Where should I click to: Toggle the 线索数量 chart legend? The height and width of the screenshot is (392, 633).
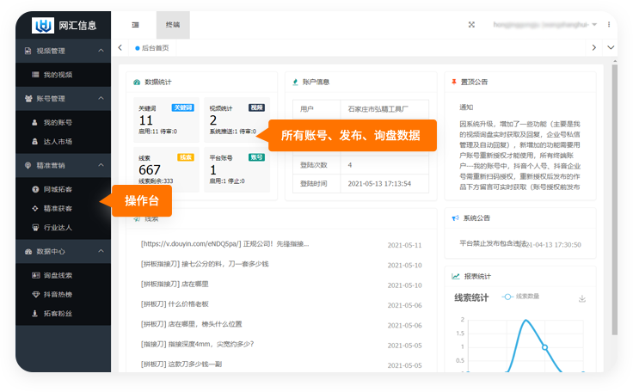520,297
